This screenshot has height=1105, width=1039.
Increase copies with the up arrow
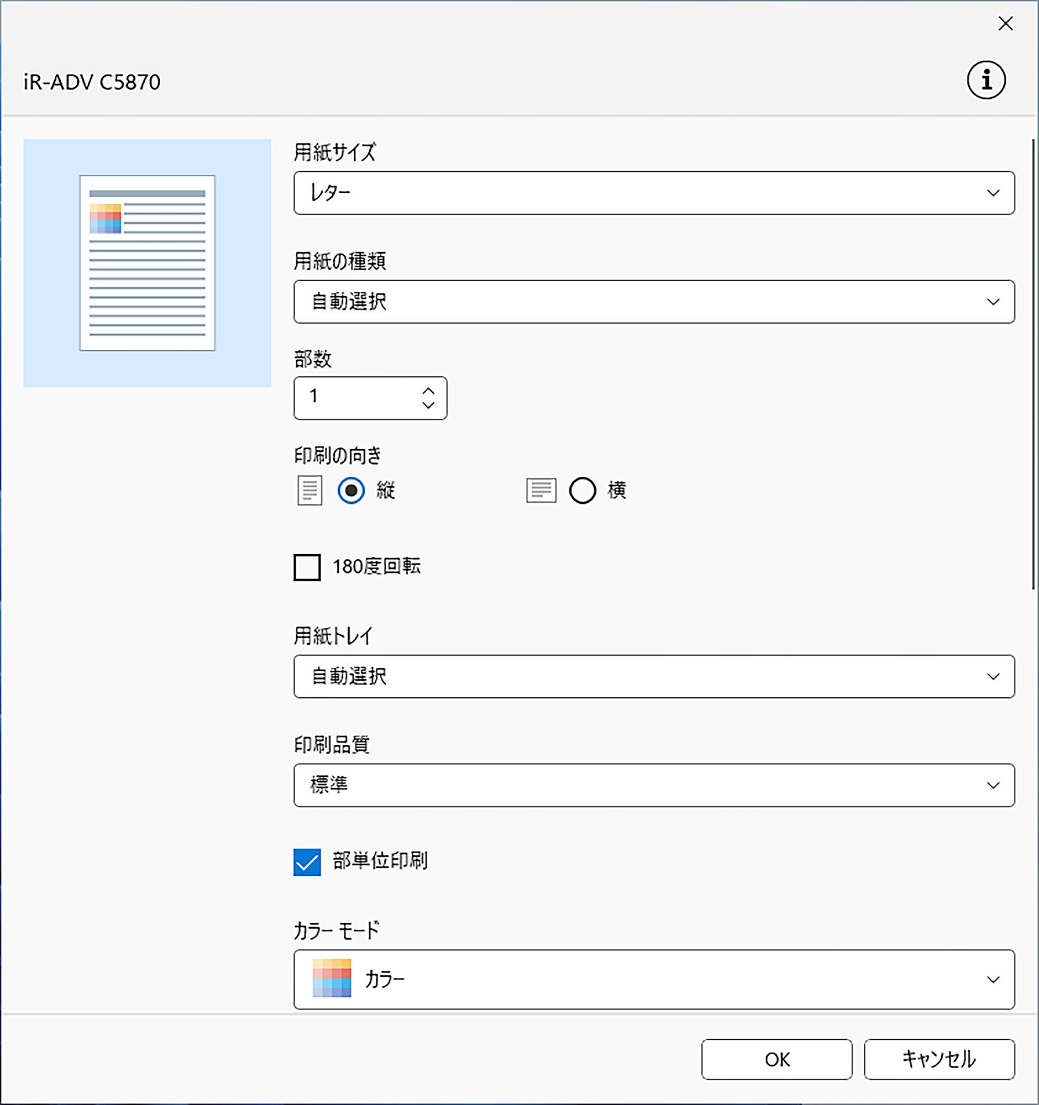pos(428,391)
